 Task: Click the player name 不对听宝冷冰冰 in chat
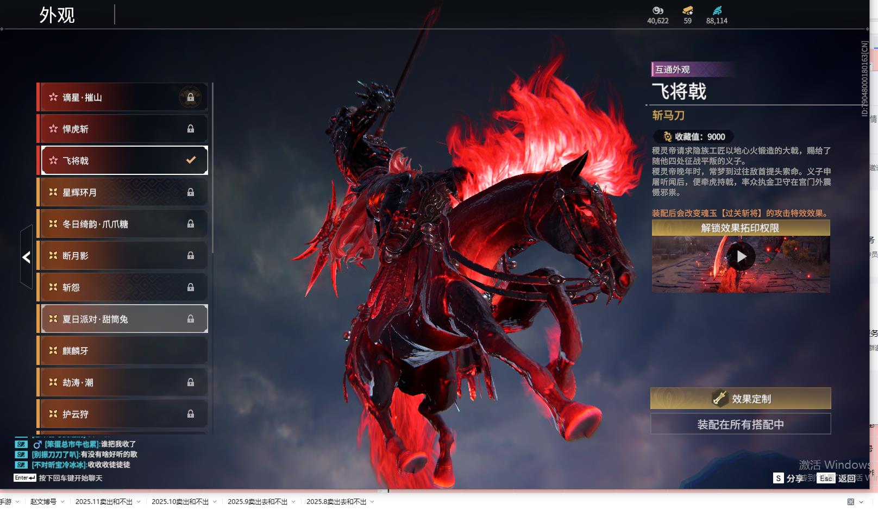tap(59, 465)
